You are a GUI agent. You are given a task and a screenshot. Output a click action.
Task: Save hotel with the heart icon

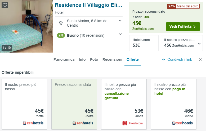[5, 5]
